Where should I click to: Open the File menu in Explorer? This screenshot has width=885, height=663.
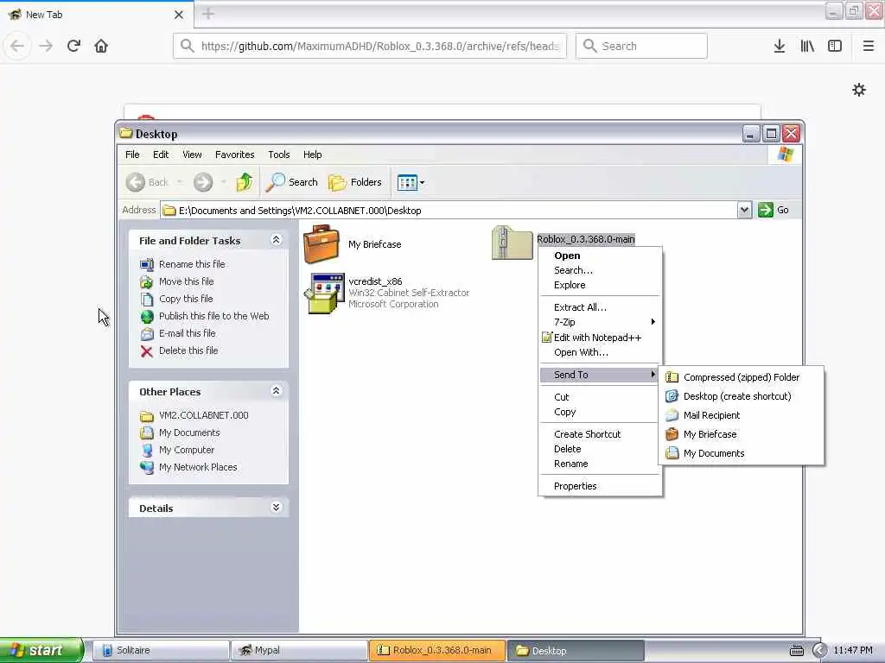point(132,155)
